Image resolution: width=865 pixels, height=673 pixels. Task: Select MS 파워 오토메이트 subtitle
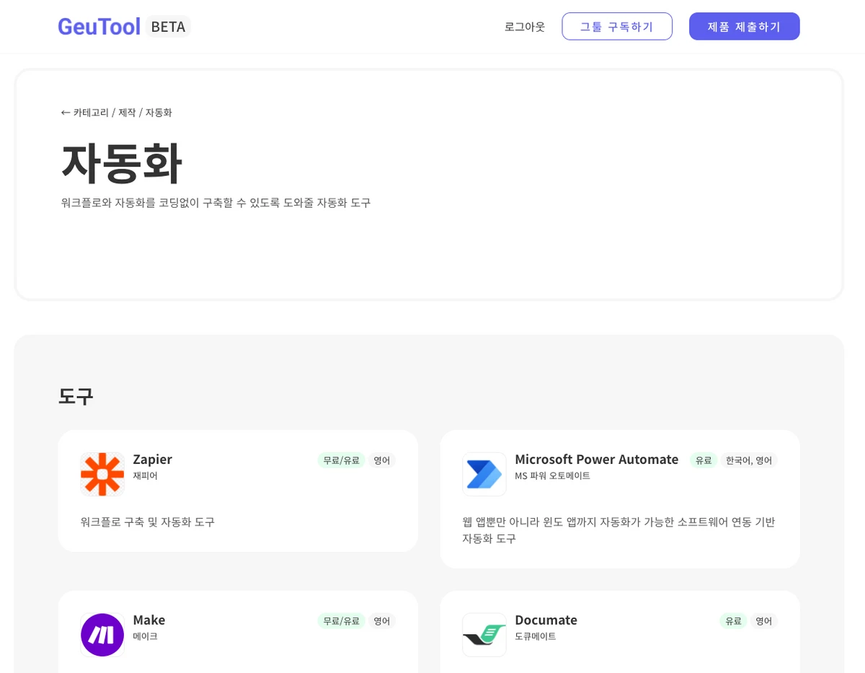tap(552, 476)
